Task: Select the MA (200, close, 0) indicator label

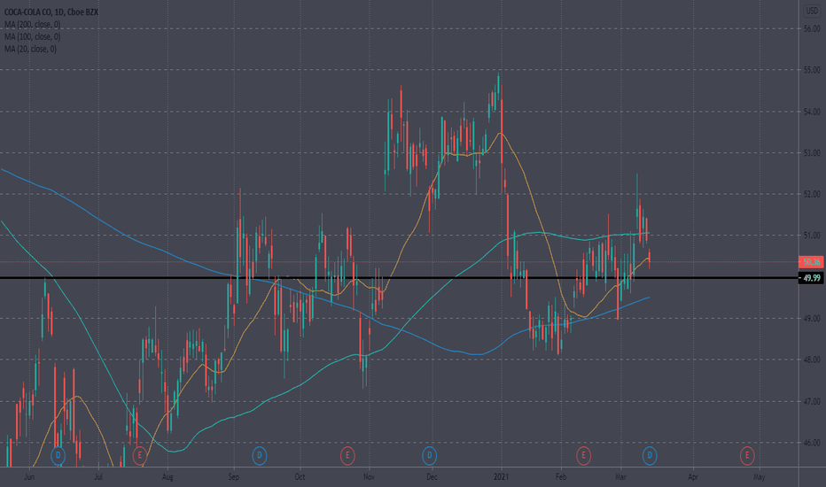Action: pos(32,24)
